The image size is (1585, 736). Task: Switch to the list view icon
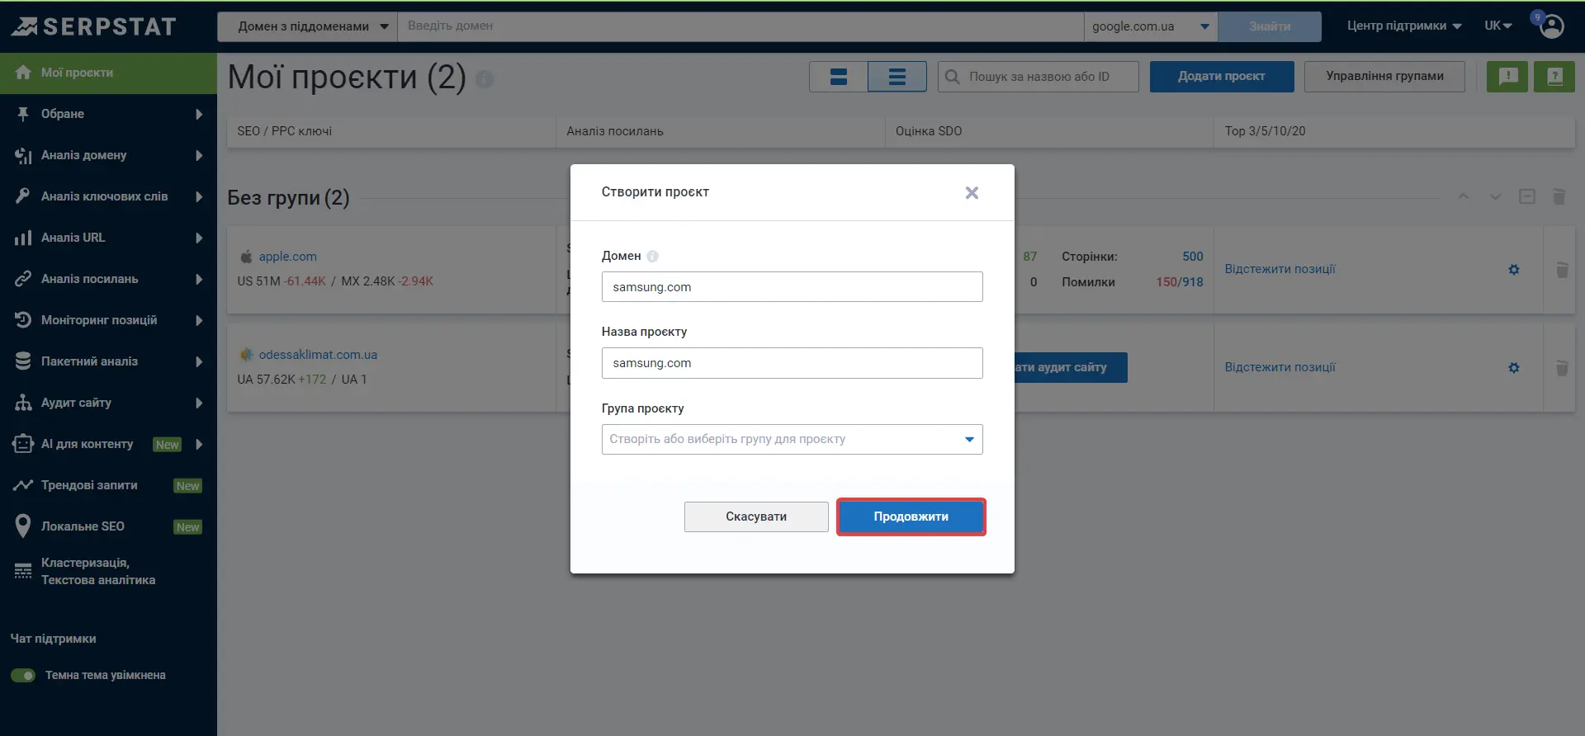click(x=897, y=77)
